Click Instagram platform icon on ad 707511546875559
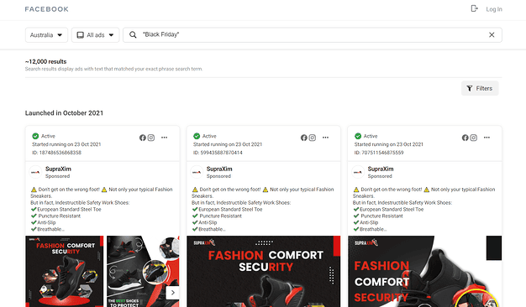The width and height of the screenshot is (526, 307). (x=474, y=138)
